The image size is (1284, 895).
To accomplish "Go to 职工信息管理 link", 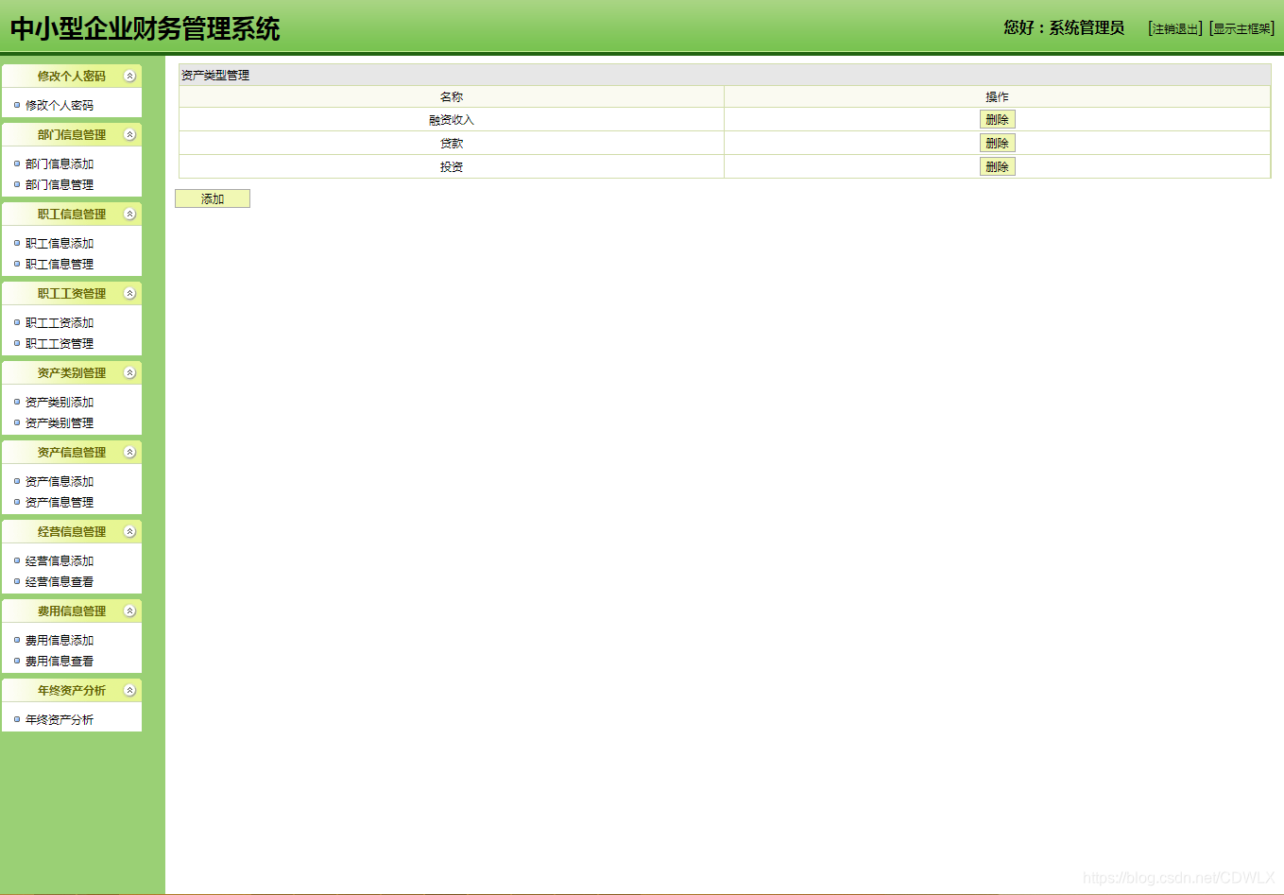I will tap(60, 265).
